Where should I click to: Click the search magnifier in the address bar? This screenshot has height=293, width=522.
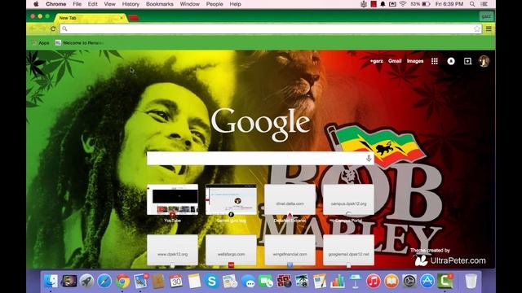(x=65, y=29)
